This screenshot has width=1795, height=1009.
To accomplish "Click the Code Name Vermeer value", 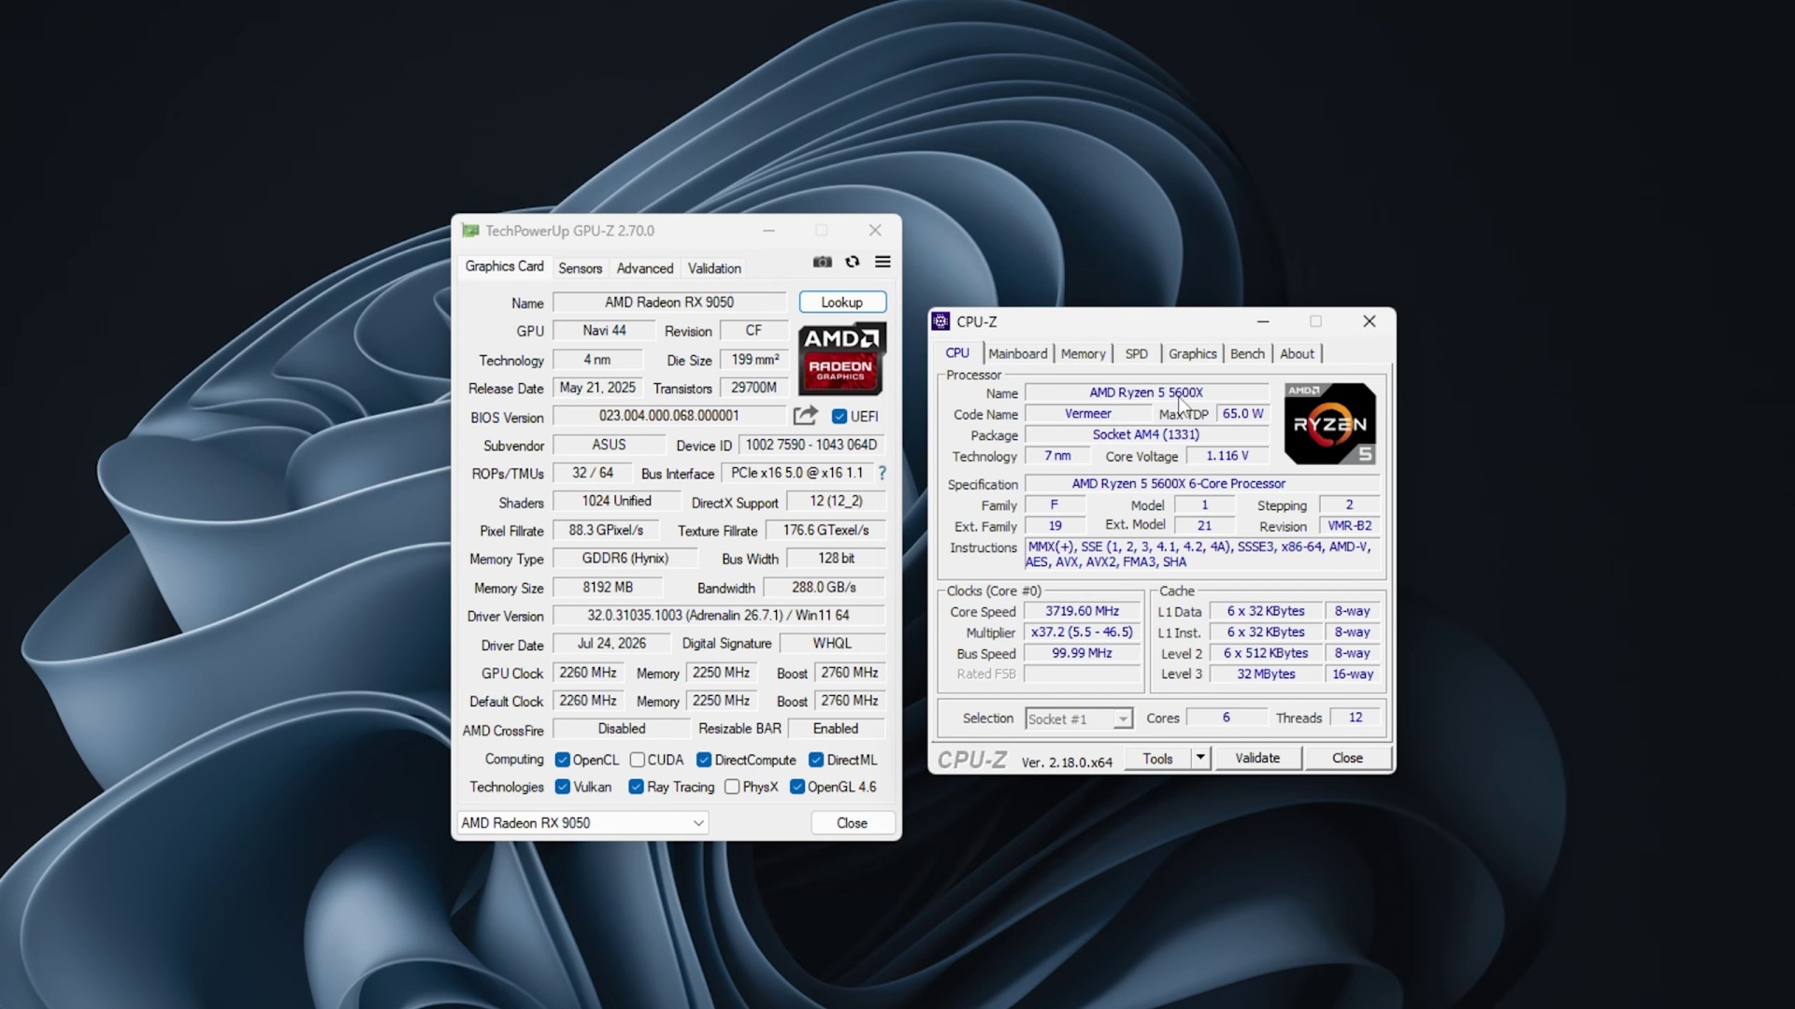I will (x=1088, y=414).
